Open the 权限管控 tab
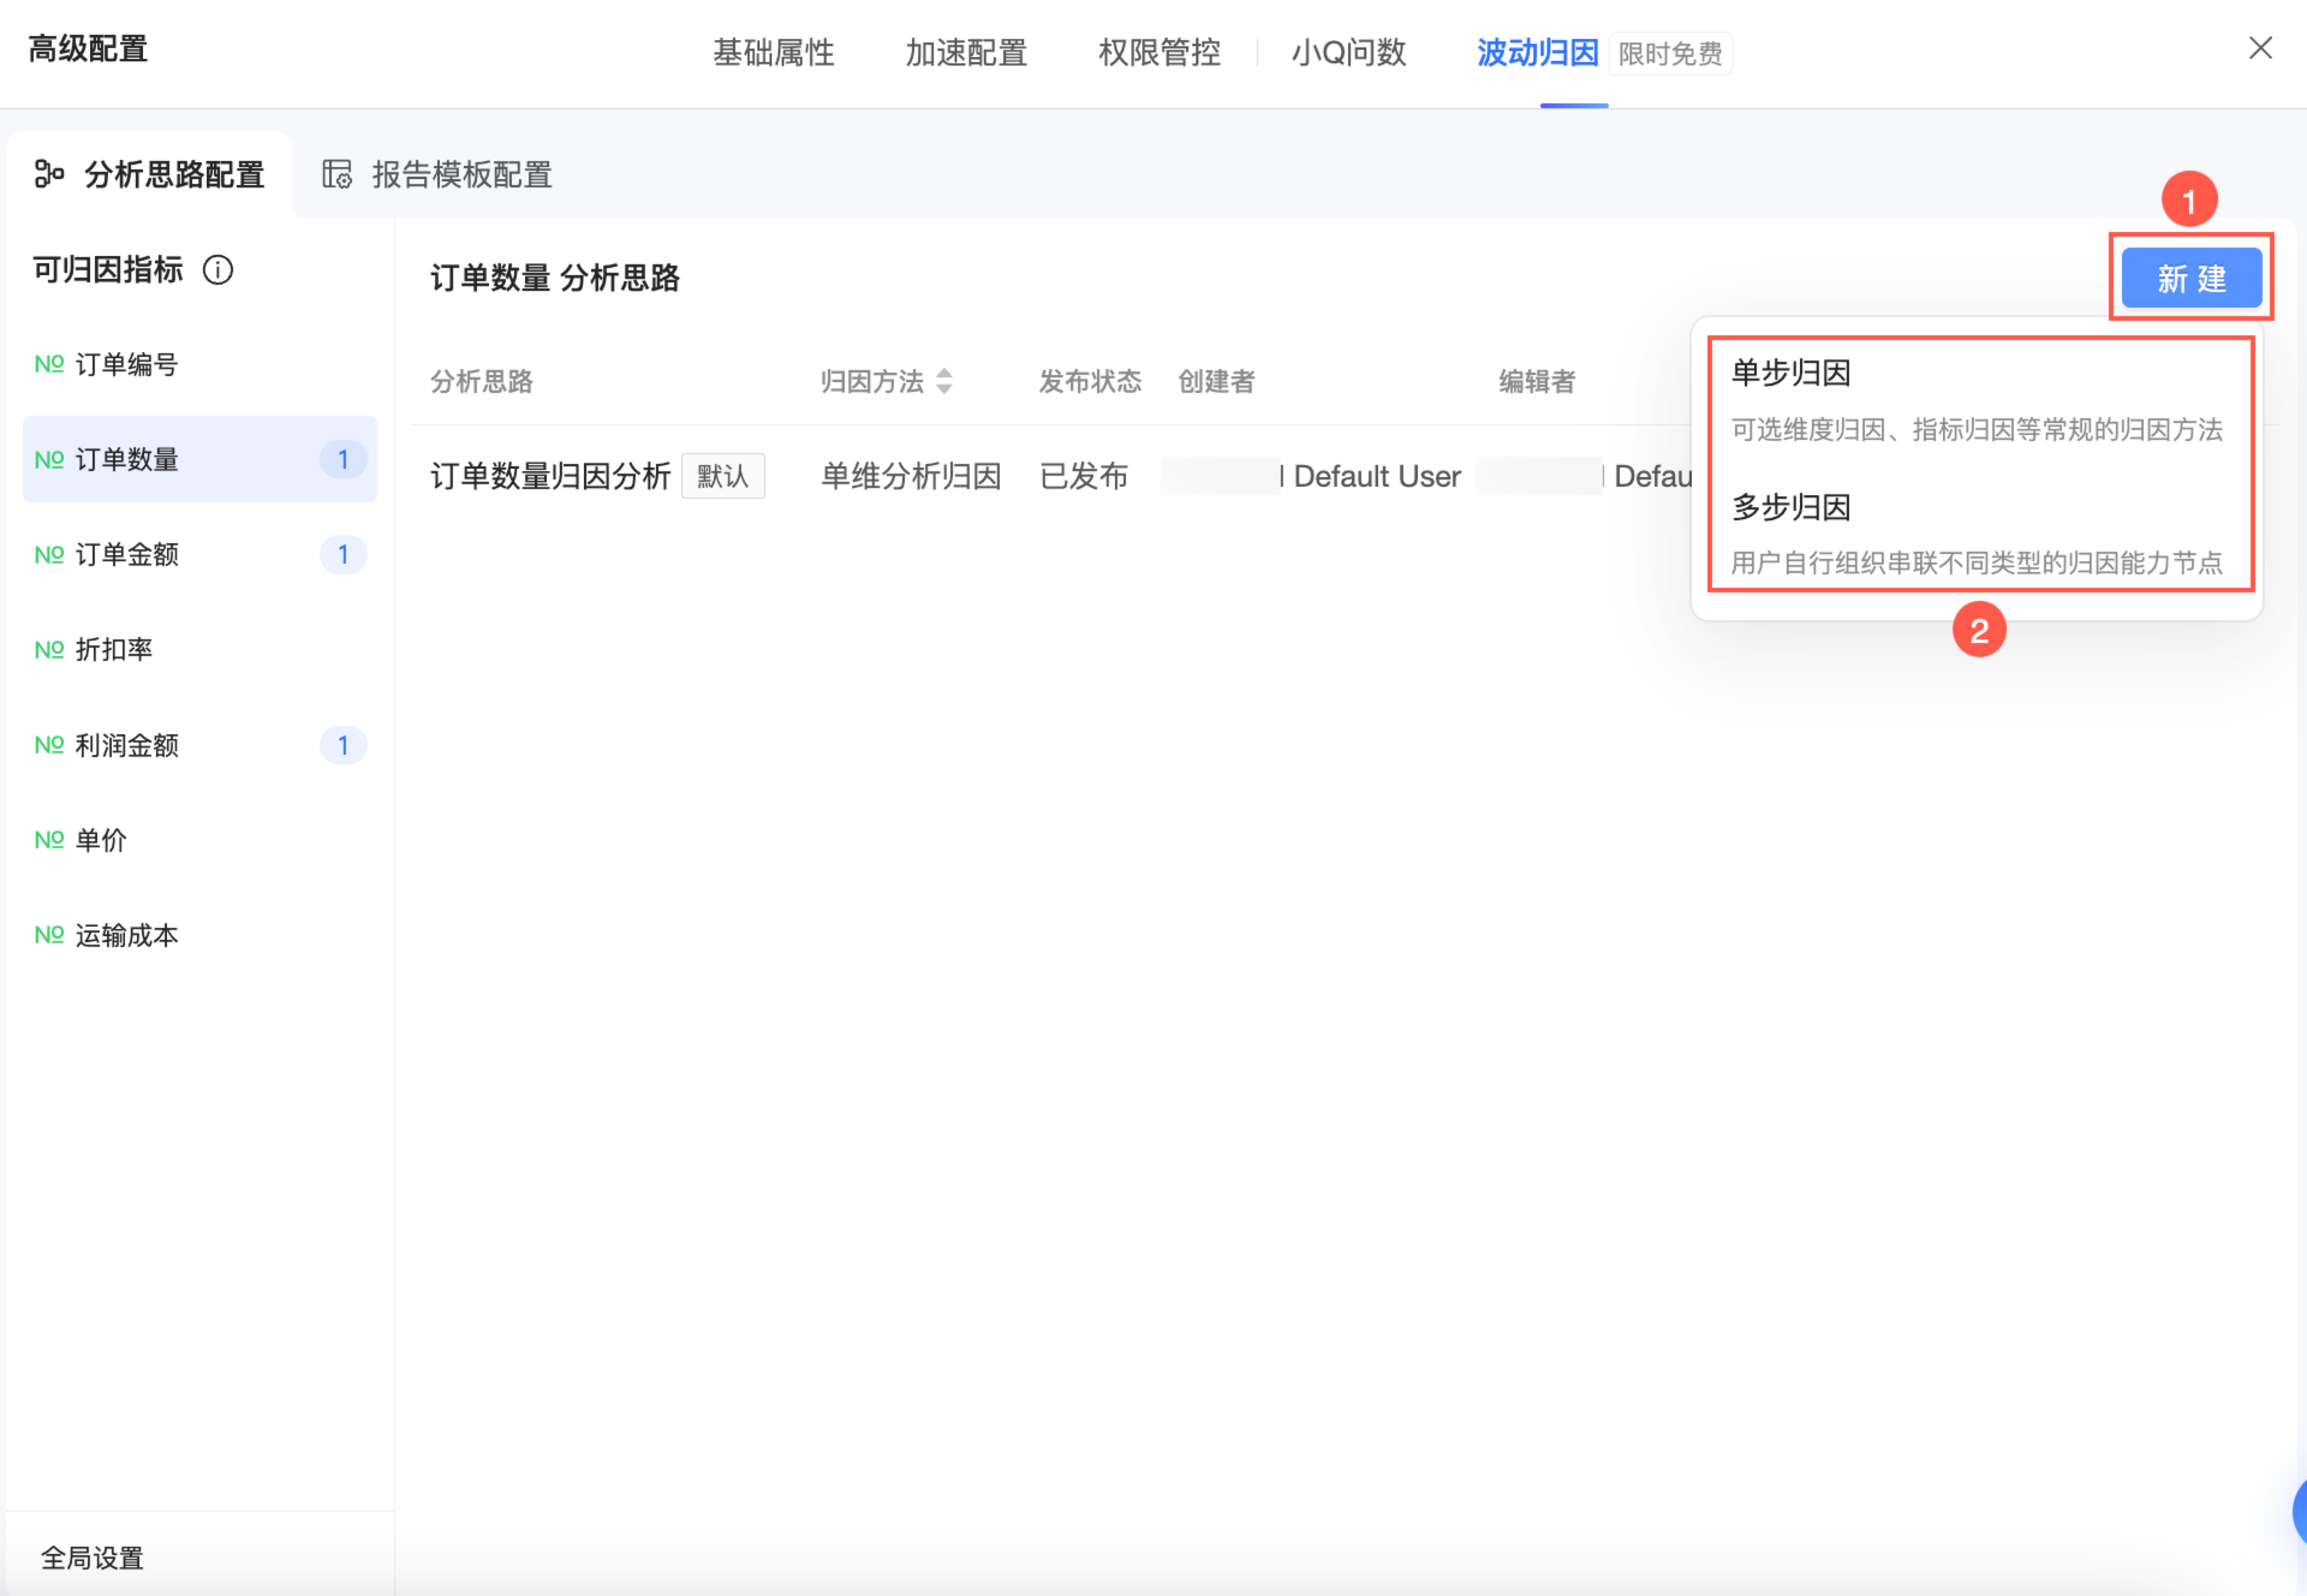2307x1596 pixels. pyautogui.click(x=1158, y=53)
